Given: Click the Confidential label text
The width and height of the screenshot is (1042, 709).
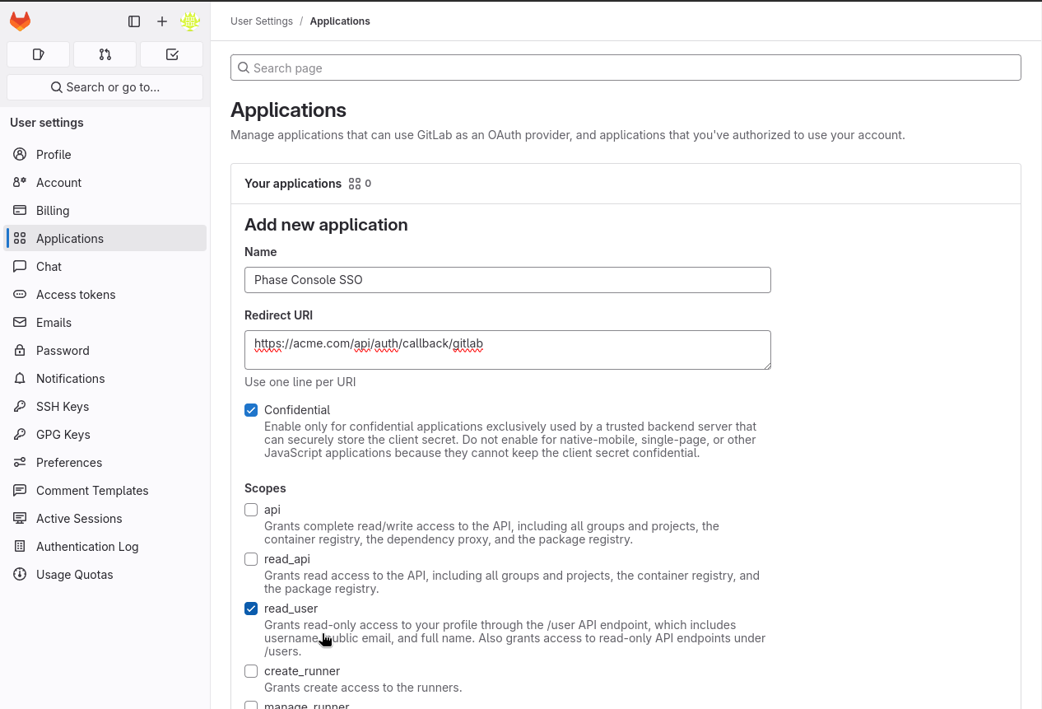Looking at the screenshot, I should (297, 410).
